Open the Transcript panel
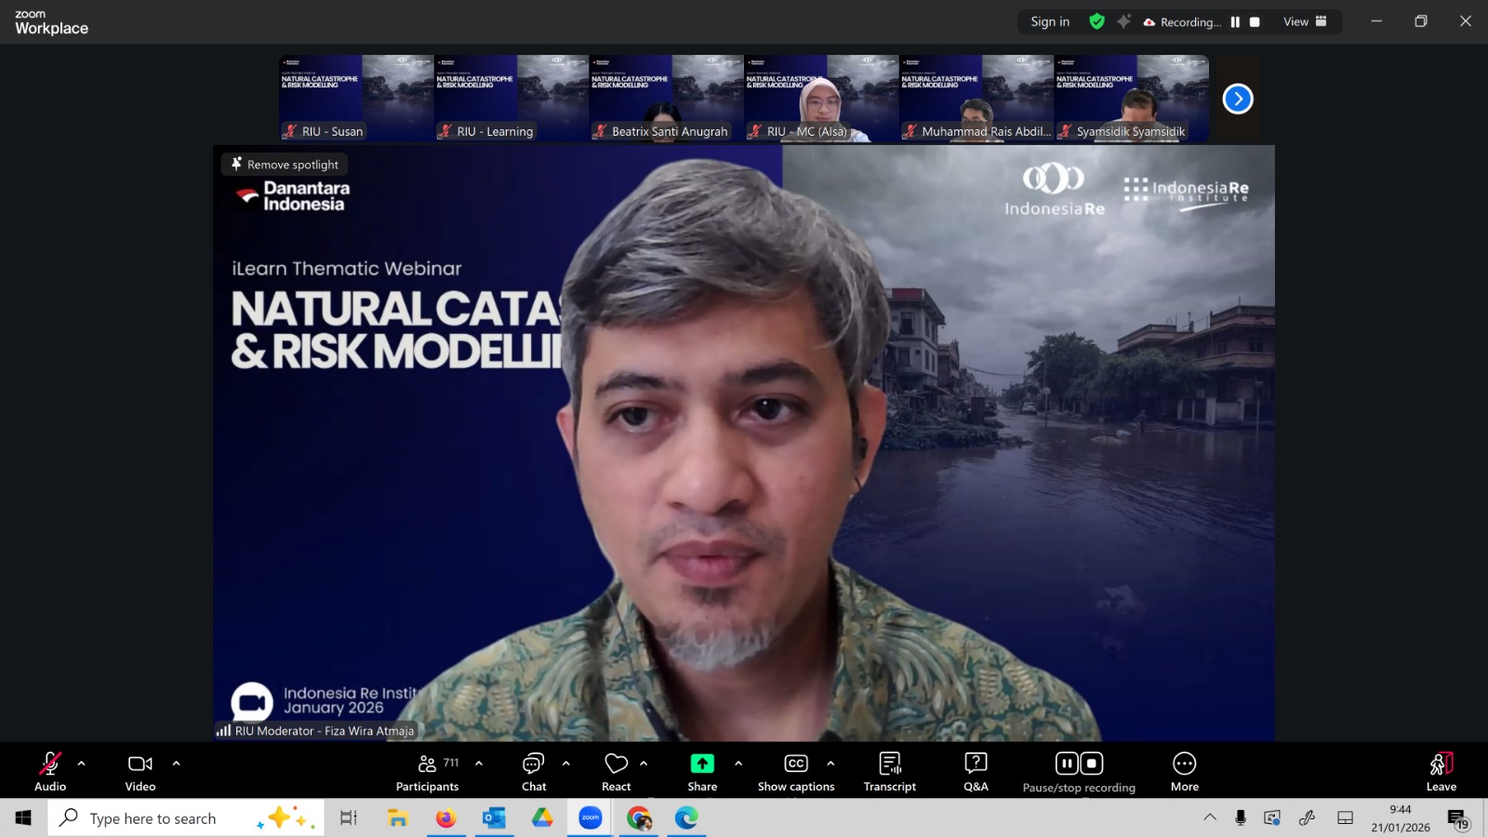 tap(889, 771)
